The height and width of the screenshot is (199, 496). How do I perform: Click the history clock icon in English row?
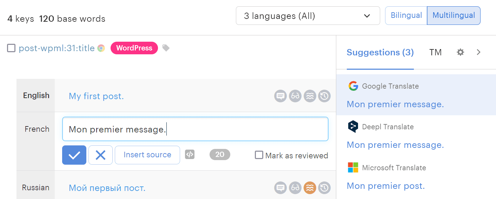click(x=324, y=96)
